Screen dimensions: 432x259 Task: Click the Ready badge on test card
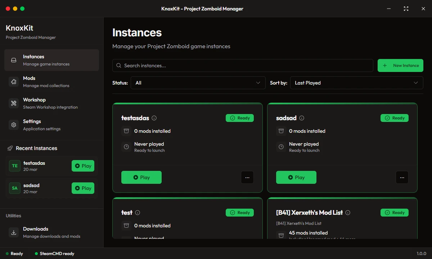(x=240, y=213)
